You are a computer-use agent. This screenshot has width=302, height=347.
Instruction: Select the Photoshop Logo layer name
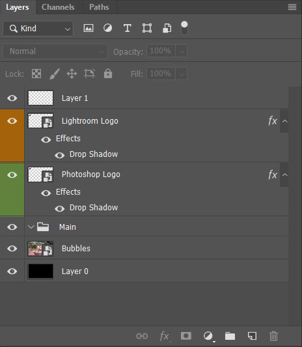[91, 174]
